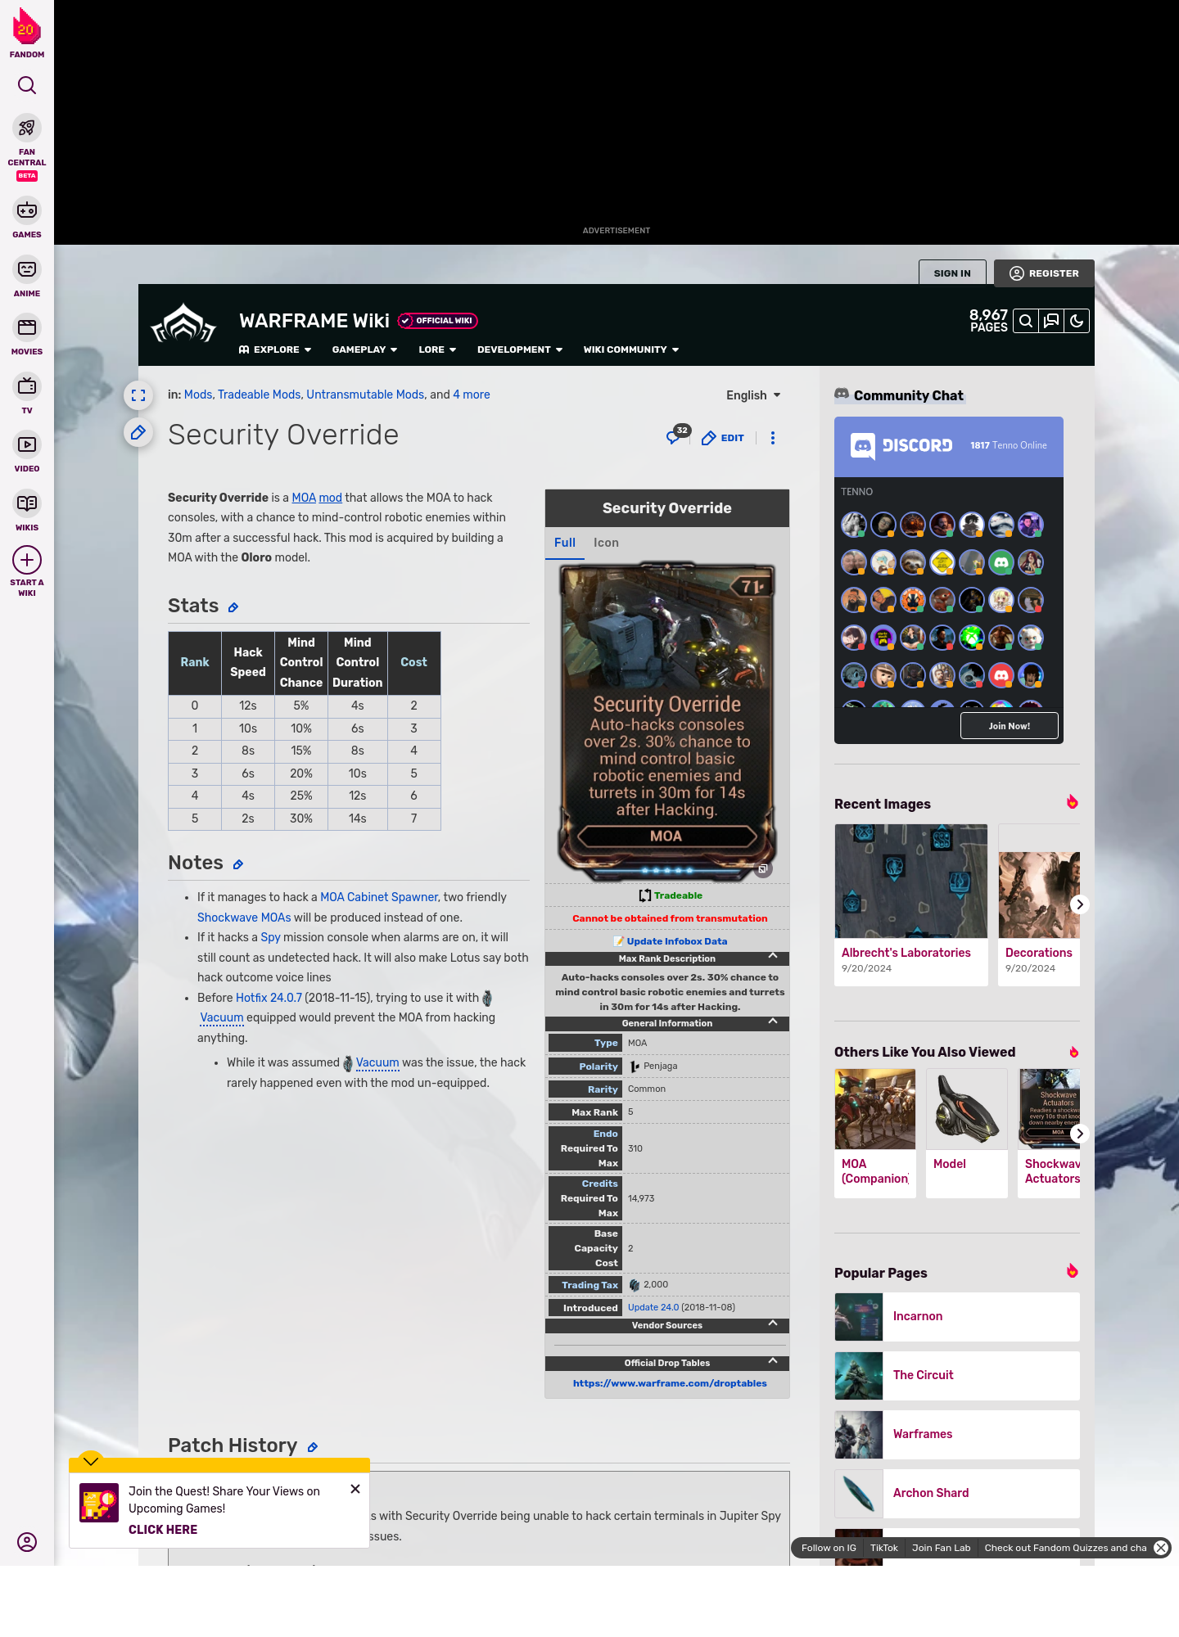This screenshot has width=1179, height=1637.
Task: Advance Others Like You Also Viewed arrow
Action: point(1080,1134)
